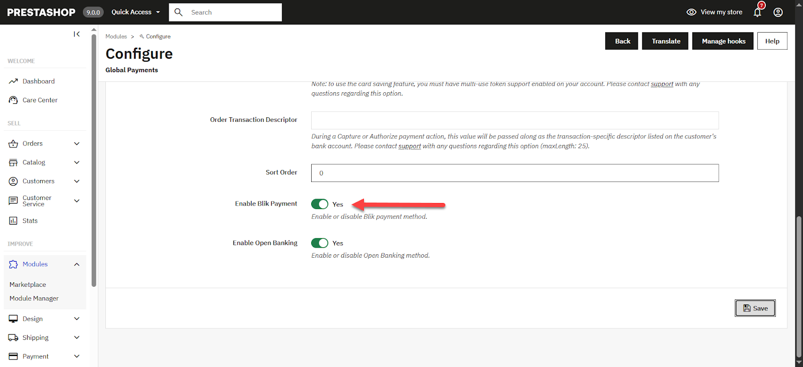Toggle Enable Open Banking switch
The height and width of the screenshot is (367, 803).
point(320,243)
